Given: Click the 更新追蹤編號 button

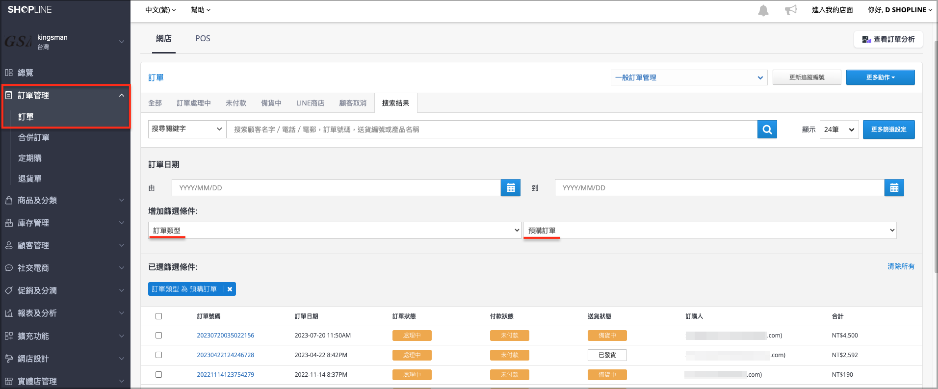Looking at the screenshot, I should coord(807,78).
